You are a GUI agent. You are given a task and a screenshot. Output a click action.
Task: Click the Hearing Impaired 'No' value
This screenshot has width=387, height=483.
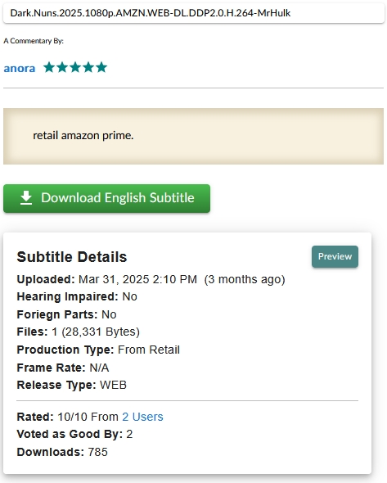129,296
